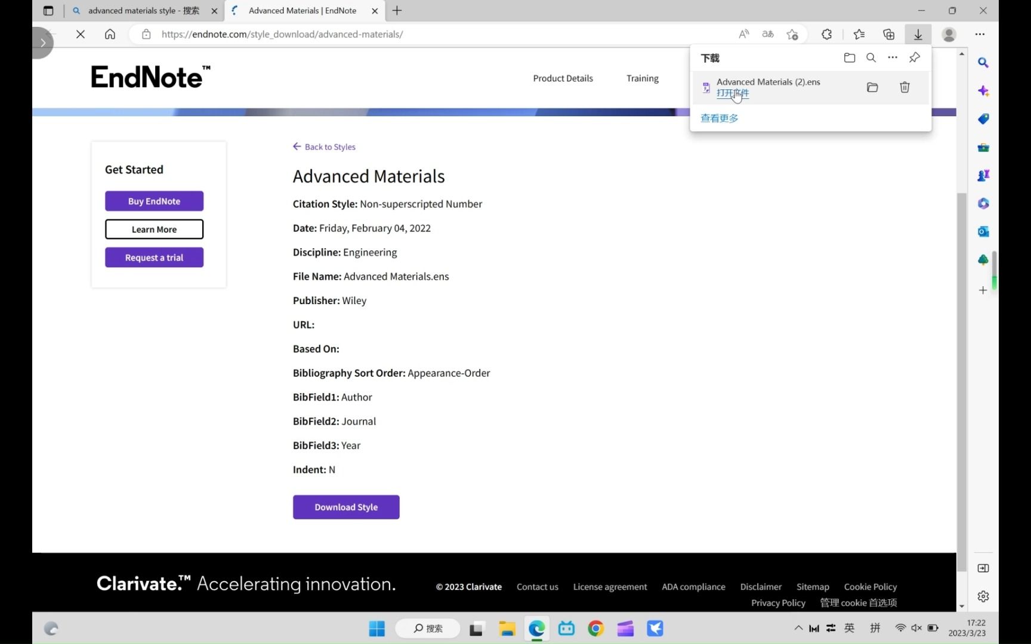Click the EndNote logo
This screenshot has width=1031, height=644.
point(150,77)
